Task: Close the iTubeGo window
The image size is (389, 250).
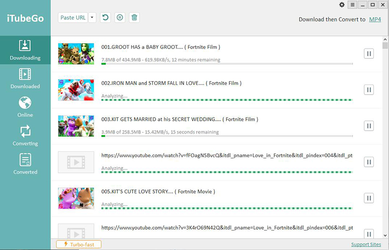Action: [x=383, y=5]
